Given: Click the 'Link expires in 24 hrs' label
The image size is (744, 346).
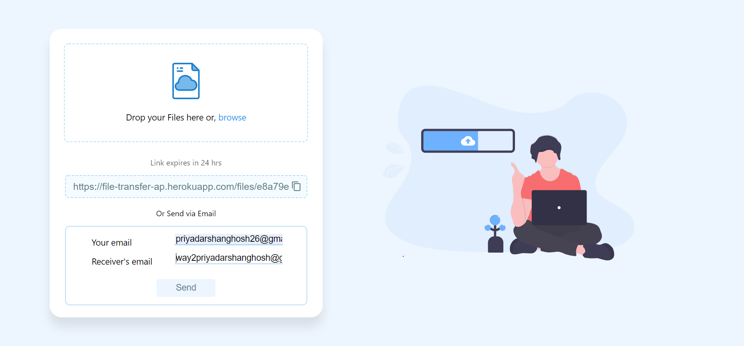Looking at the screenshot, I should (x=186, y=163).
